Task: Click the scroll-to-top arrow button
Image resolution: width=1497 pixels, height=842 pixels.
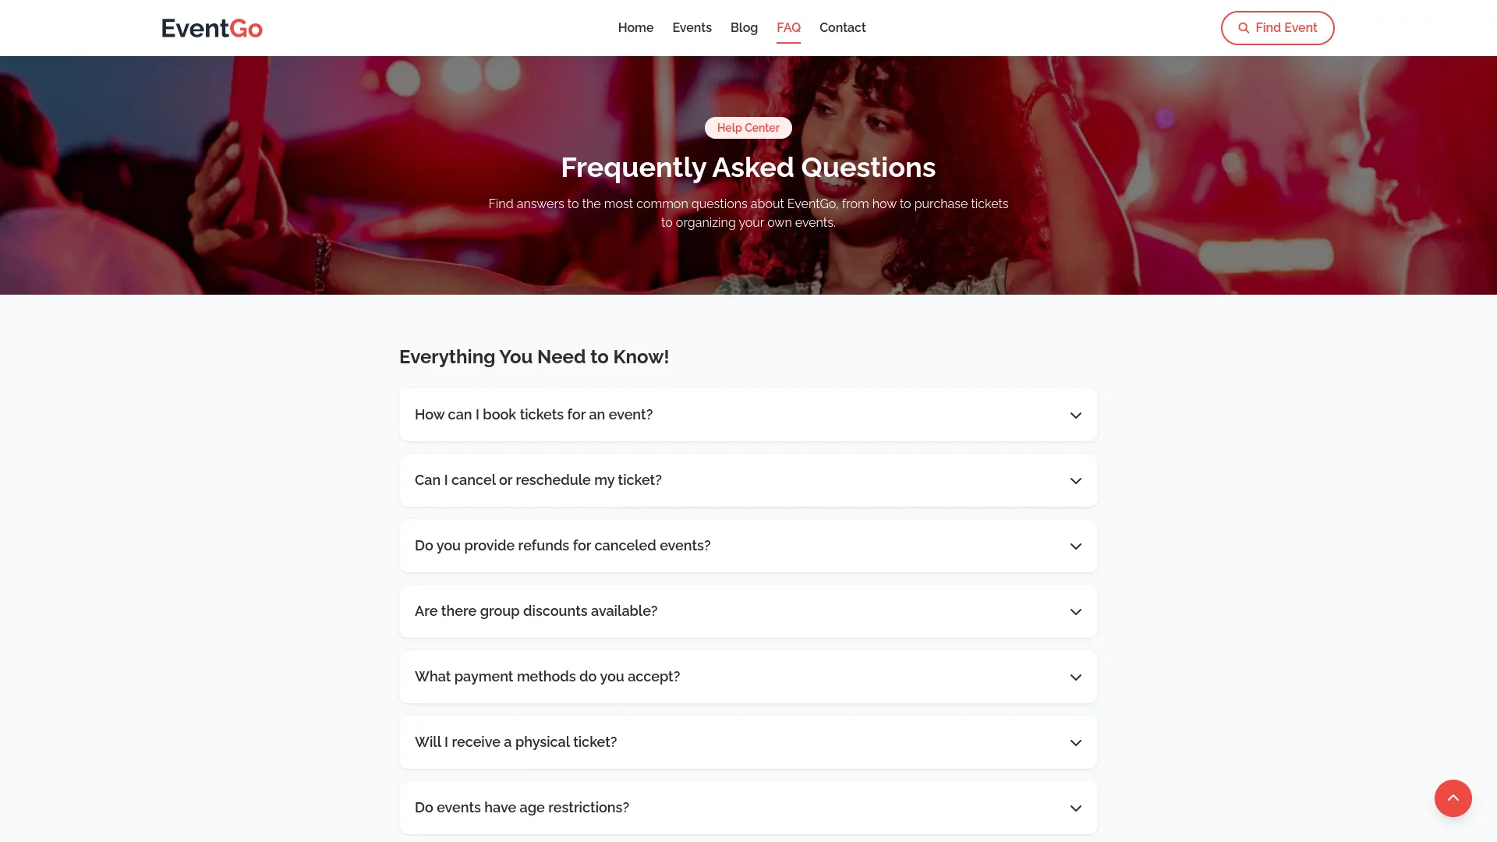Action: [1453, 798]
